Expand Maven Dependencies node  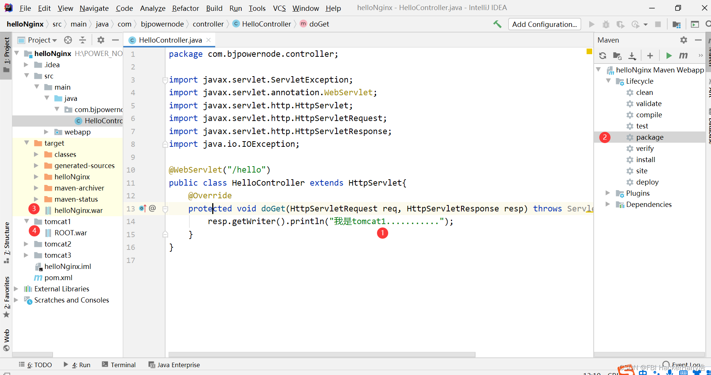(608, 204)
